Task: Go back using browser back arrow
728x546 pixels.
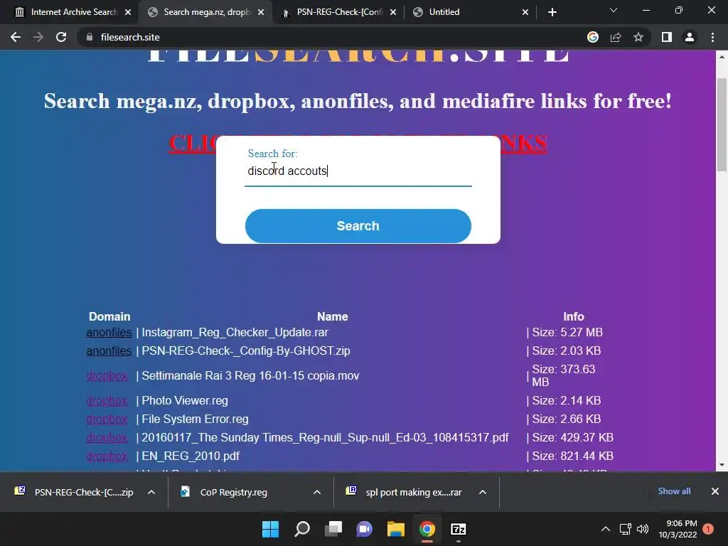Action: coord(16,37)
